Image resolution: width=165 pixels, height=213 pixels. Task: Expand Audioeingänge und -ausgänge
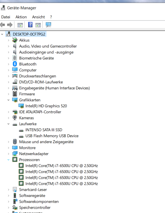point(9,52)
